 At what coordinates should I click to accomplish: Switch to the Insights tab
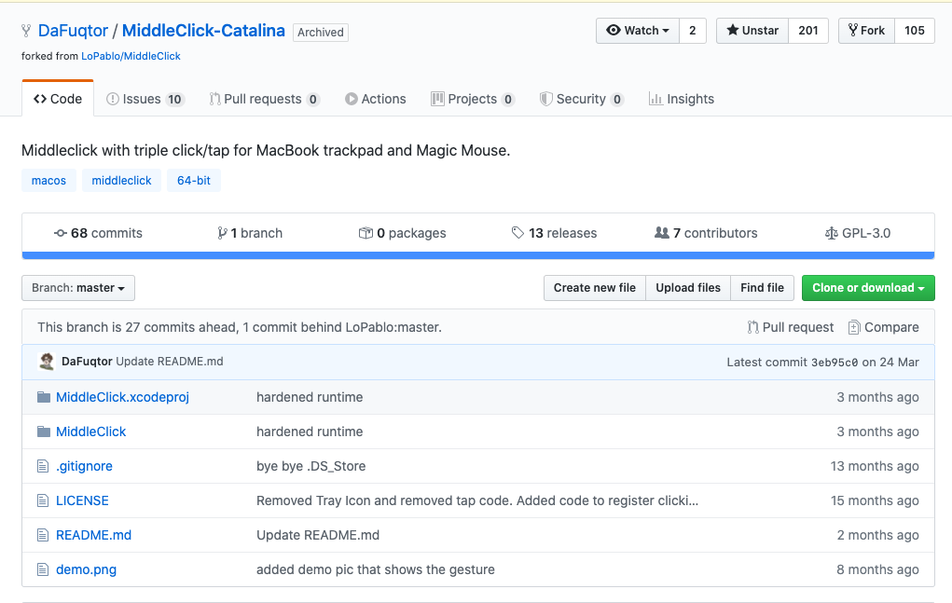point(682,99)
